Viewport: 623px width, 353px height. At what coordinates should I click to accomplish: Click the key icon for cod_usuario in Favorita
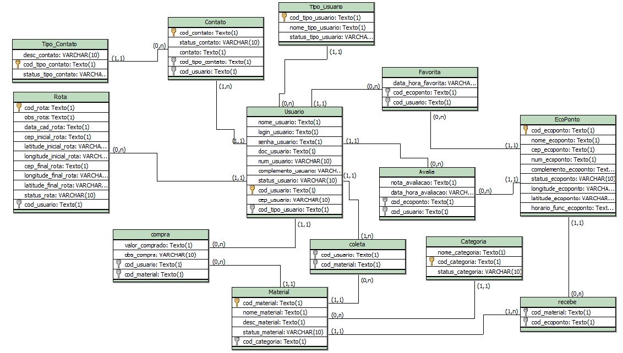pos(388,102)
